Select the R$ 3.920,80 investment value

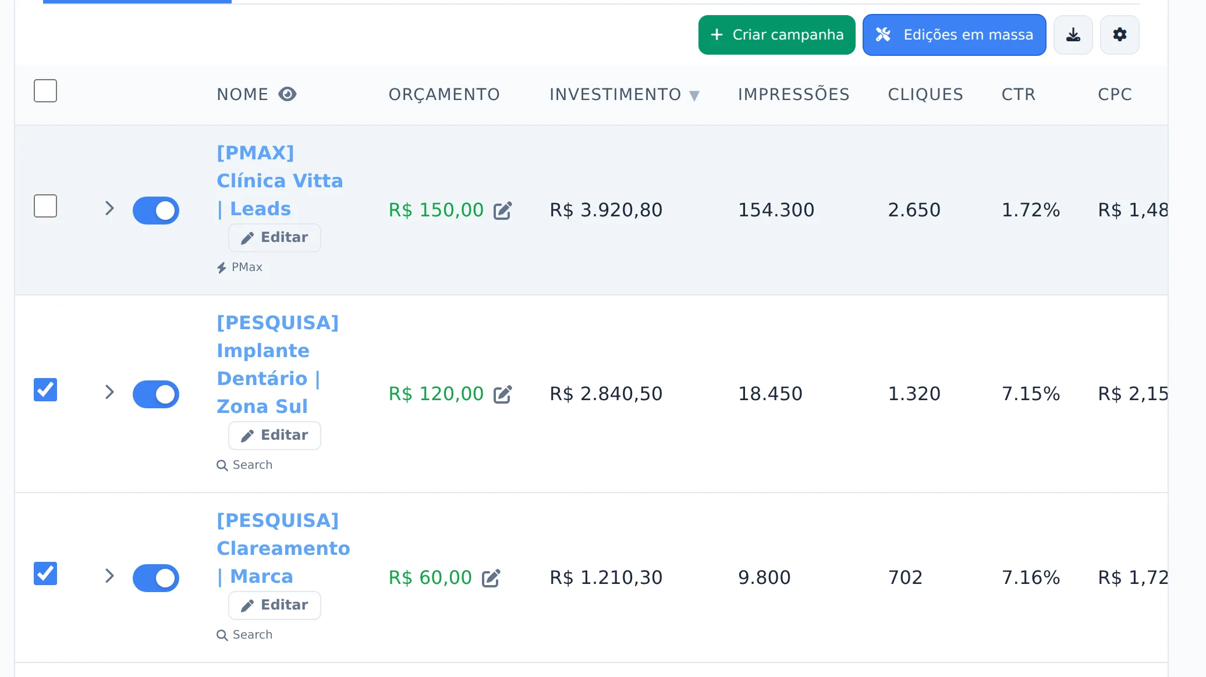tap(606, 210)
